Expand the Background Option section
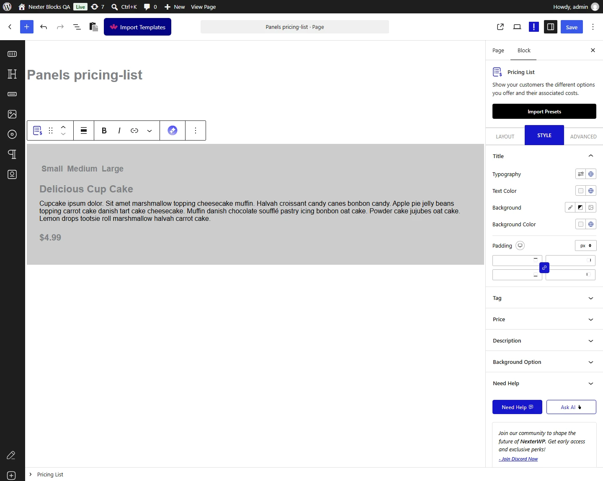The image size is (603, 481). tap(544, 362)
